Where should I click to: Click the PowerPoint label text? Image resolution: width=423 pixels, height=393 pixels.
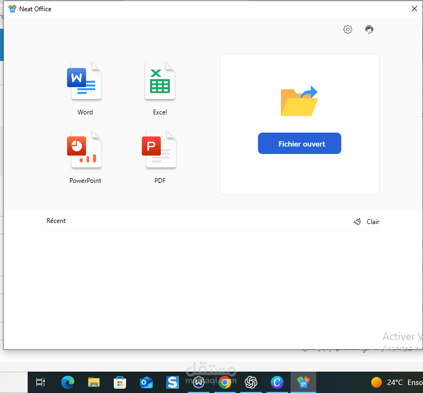pyautogui.click(x=85, y=180)
